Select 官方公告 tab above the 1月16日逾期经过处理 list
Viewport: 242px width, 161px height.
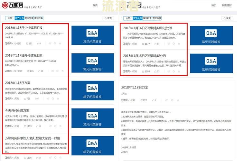138,18
